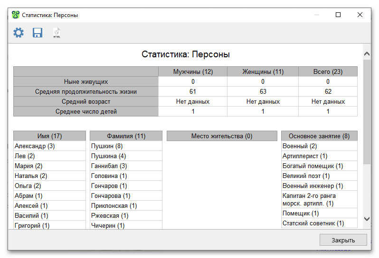
Task: Click the Ныне живущих row label
Action: pyautogui.click(x=86, y=82)
